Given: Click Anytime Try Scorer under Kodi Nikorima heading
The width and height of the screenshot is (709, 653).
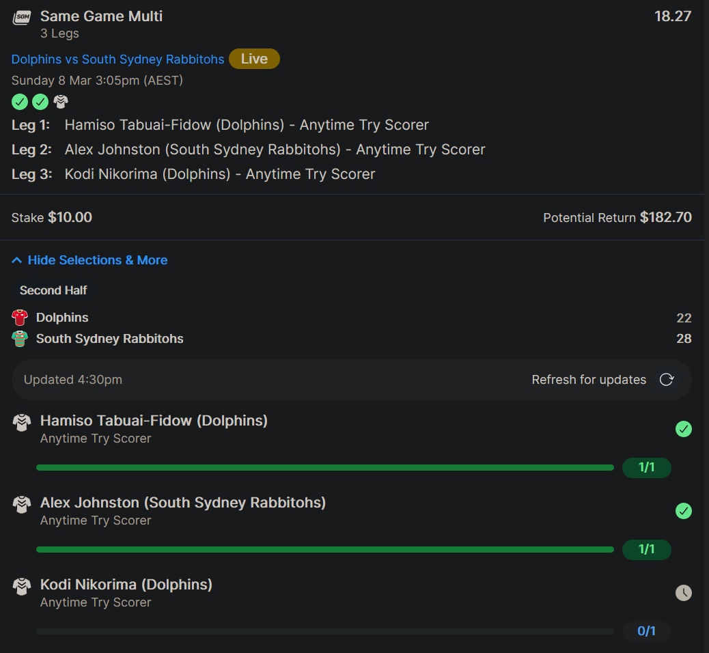Looking at the screenshot, I should 96,602.
